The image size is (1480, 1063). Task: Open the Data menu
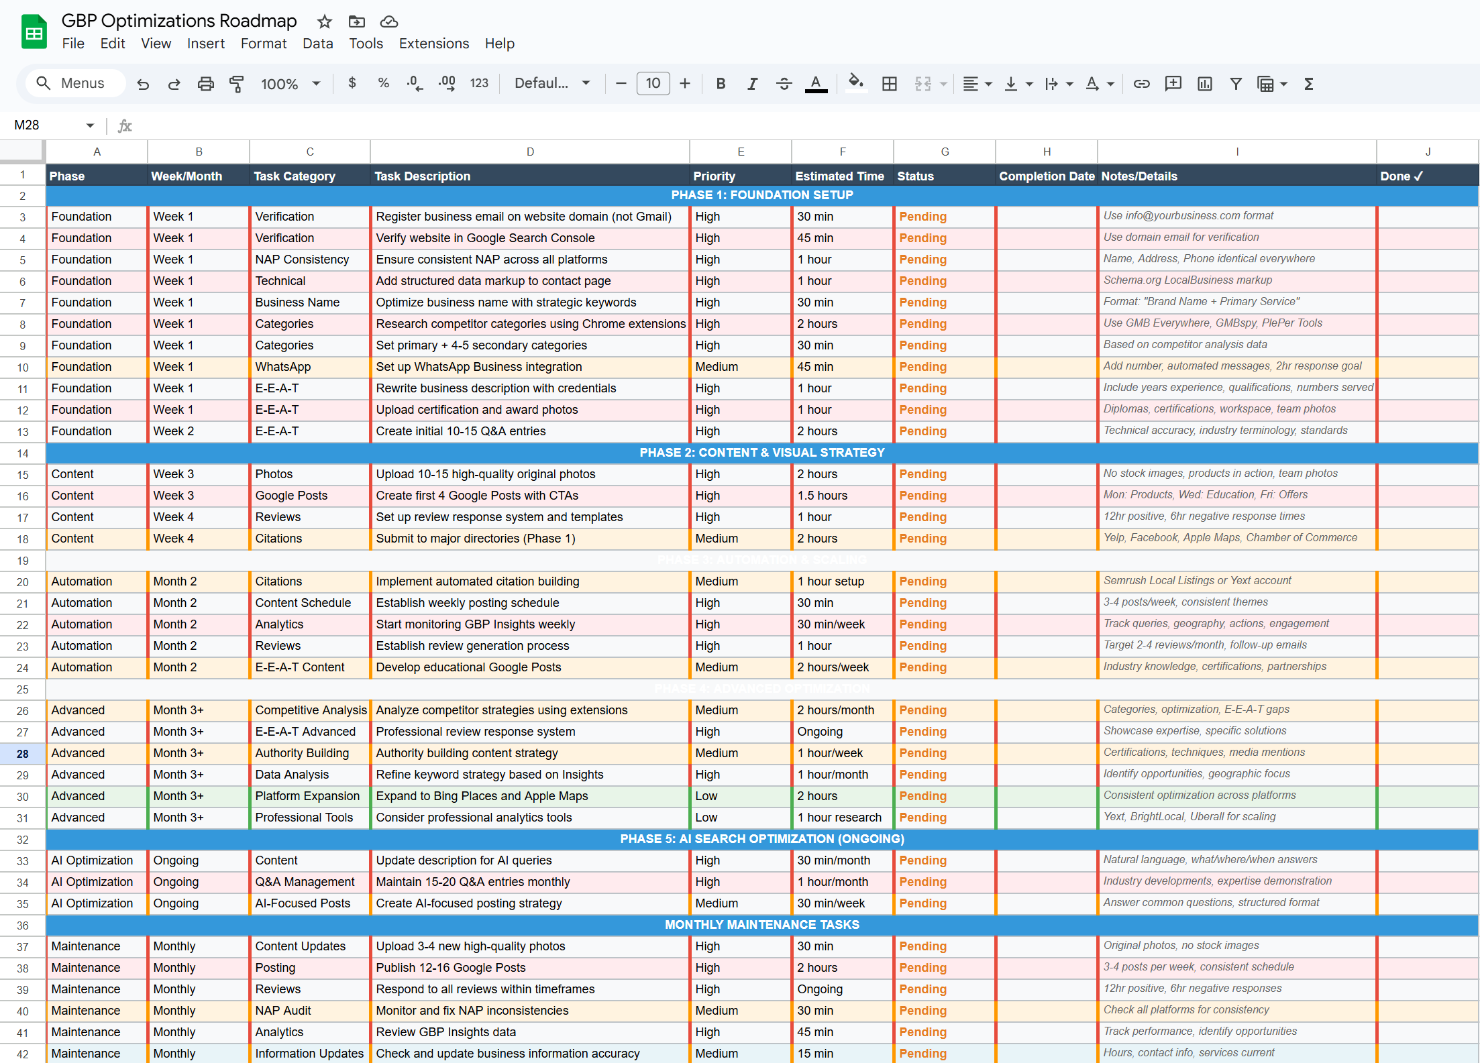coord(317,44)
